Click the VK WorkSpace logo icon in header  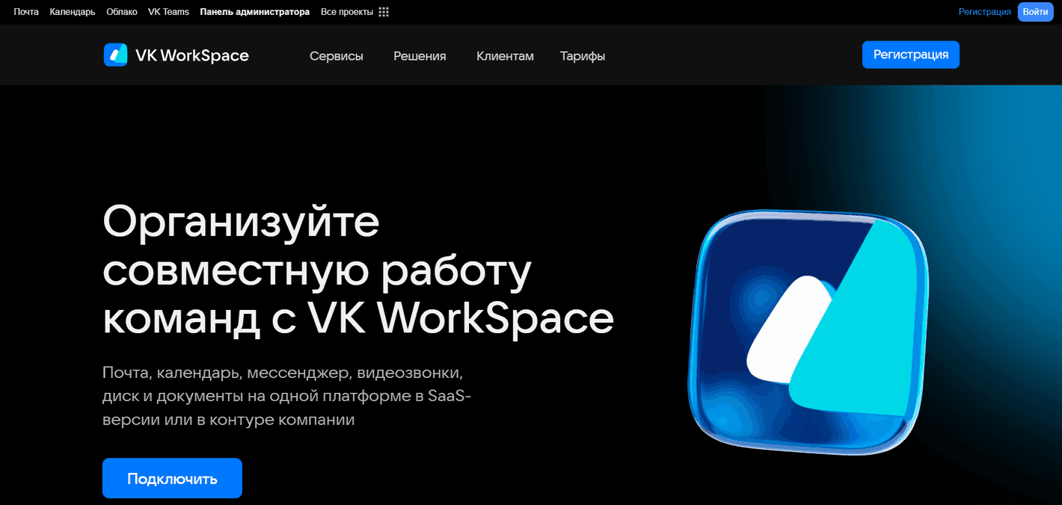tap(116, 55)
